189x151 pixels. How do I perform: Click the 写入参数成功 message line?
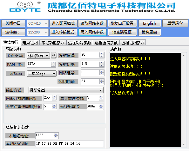tap(126, 93)
